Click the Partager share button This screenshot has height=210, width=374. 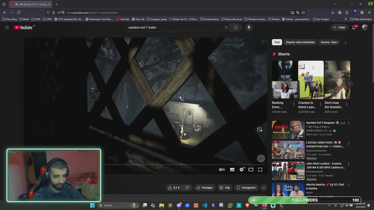[205, 188]
